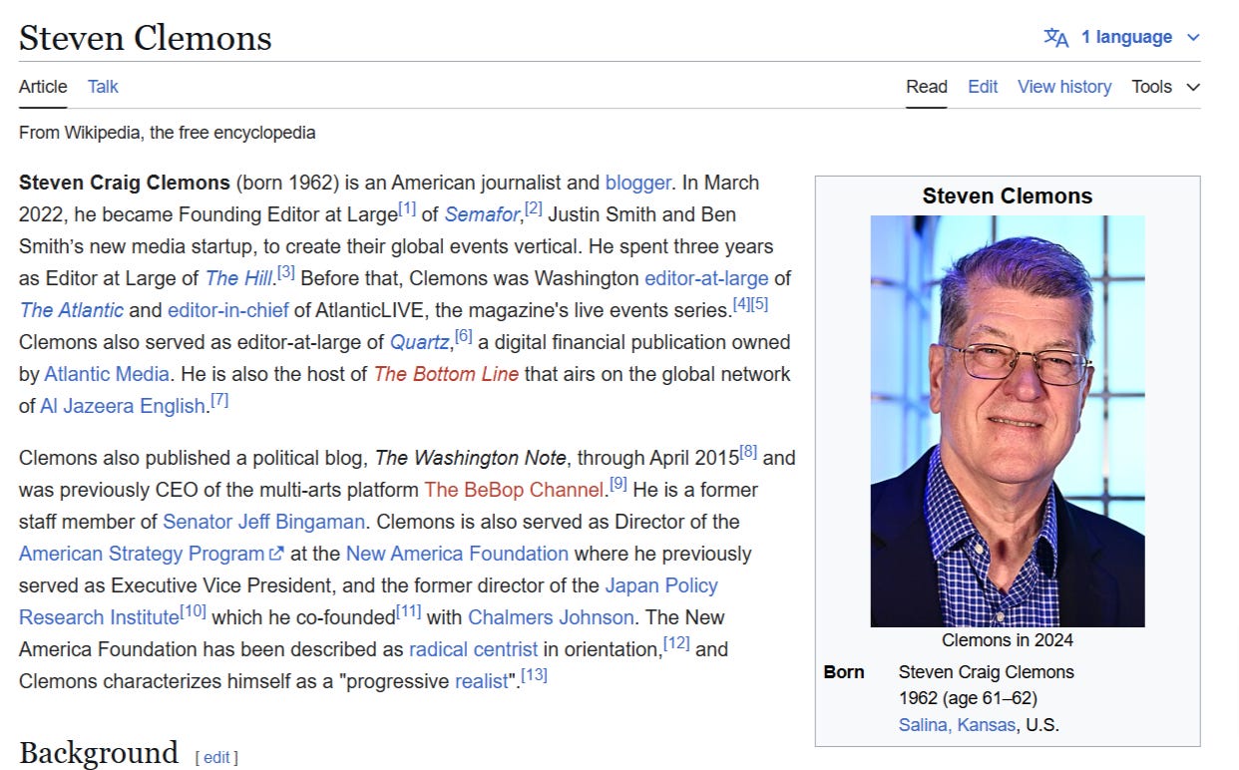Jump to citation reference [2]
This screenshot has width=1239, height=770.
tap(534, 209)
